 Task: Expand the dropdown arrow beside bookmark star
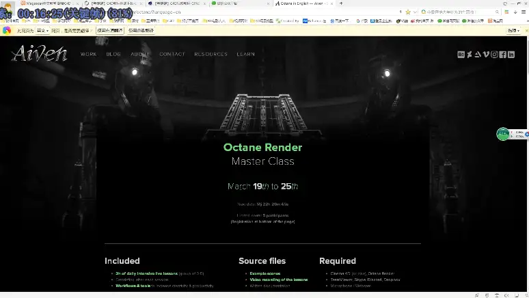(415, 12)
